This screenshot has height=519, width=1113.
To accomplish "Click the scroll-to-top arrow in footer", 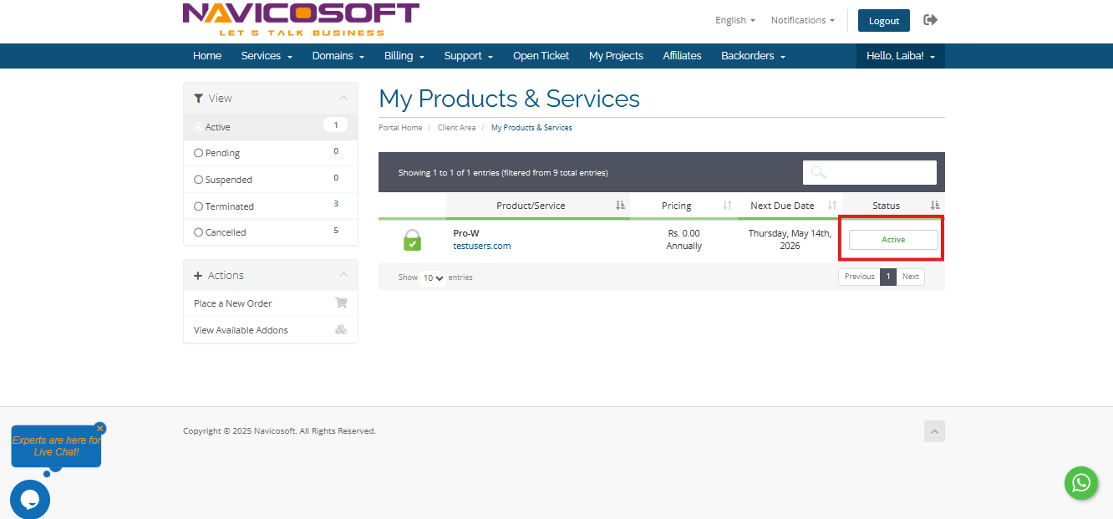I will 934,431.
